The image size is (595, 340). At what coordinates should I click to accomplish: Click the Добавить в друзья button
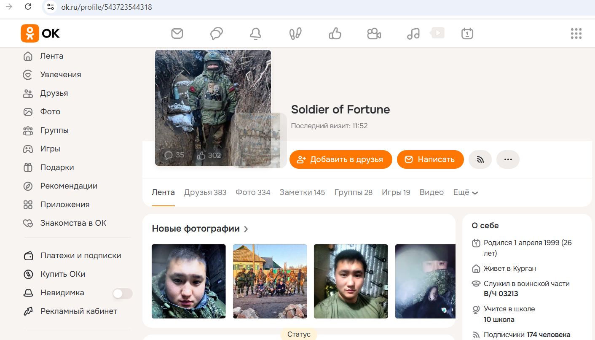click(x=340, y=159)
